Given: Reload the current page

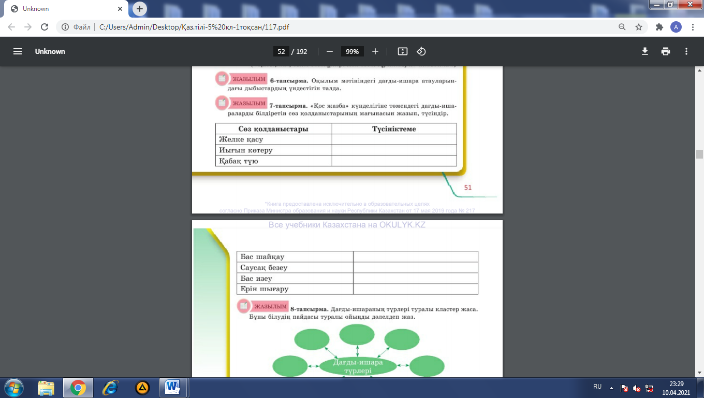Looking at the screenshot, I should pos(45,27).
